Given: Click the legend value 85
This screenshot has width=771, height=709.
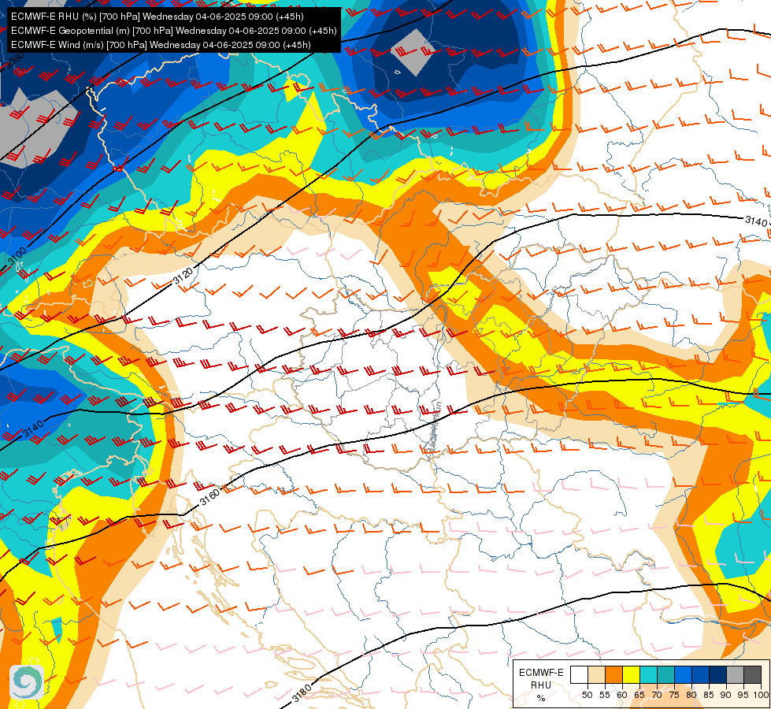Looking at the screenshot, I should 709,695.
